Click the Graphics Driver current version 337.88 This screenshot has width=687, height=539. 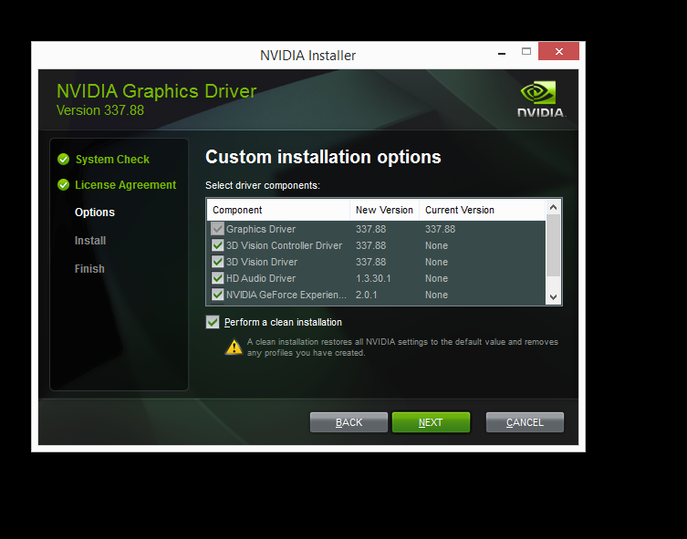[440, 229]
